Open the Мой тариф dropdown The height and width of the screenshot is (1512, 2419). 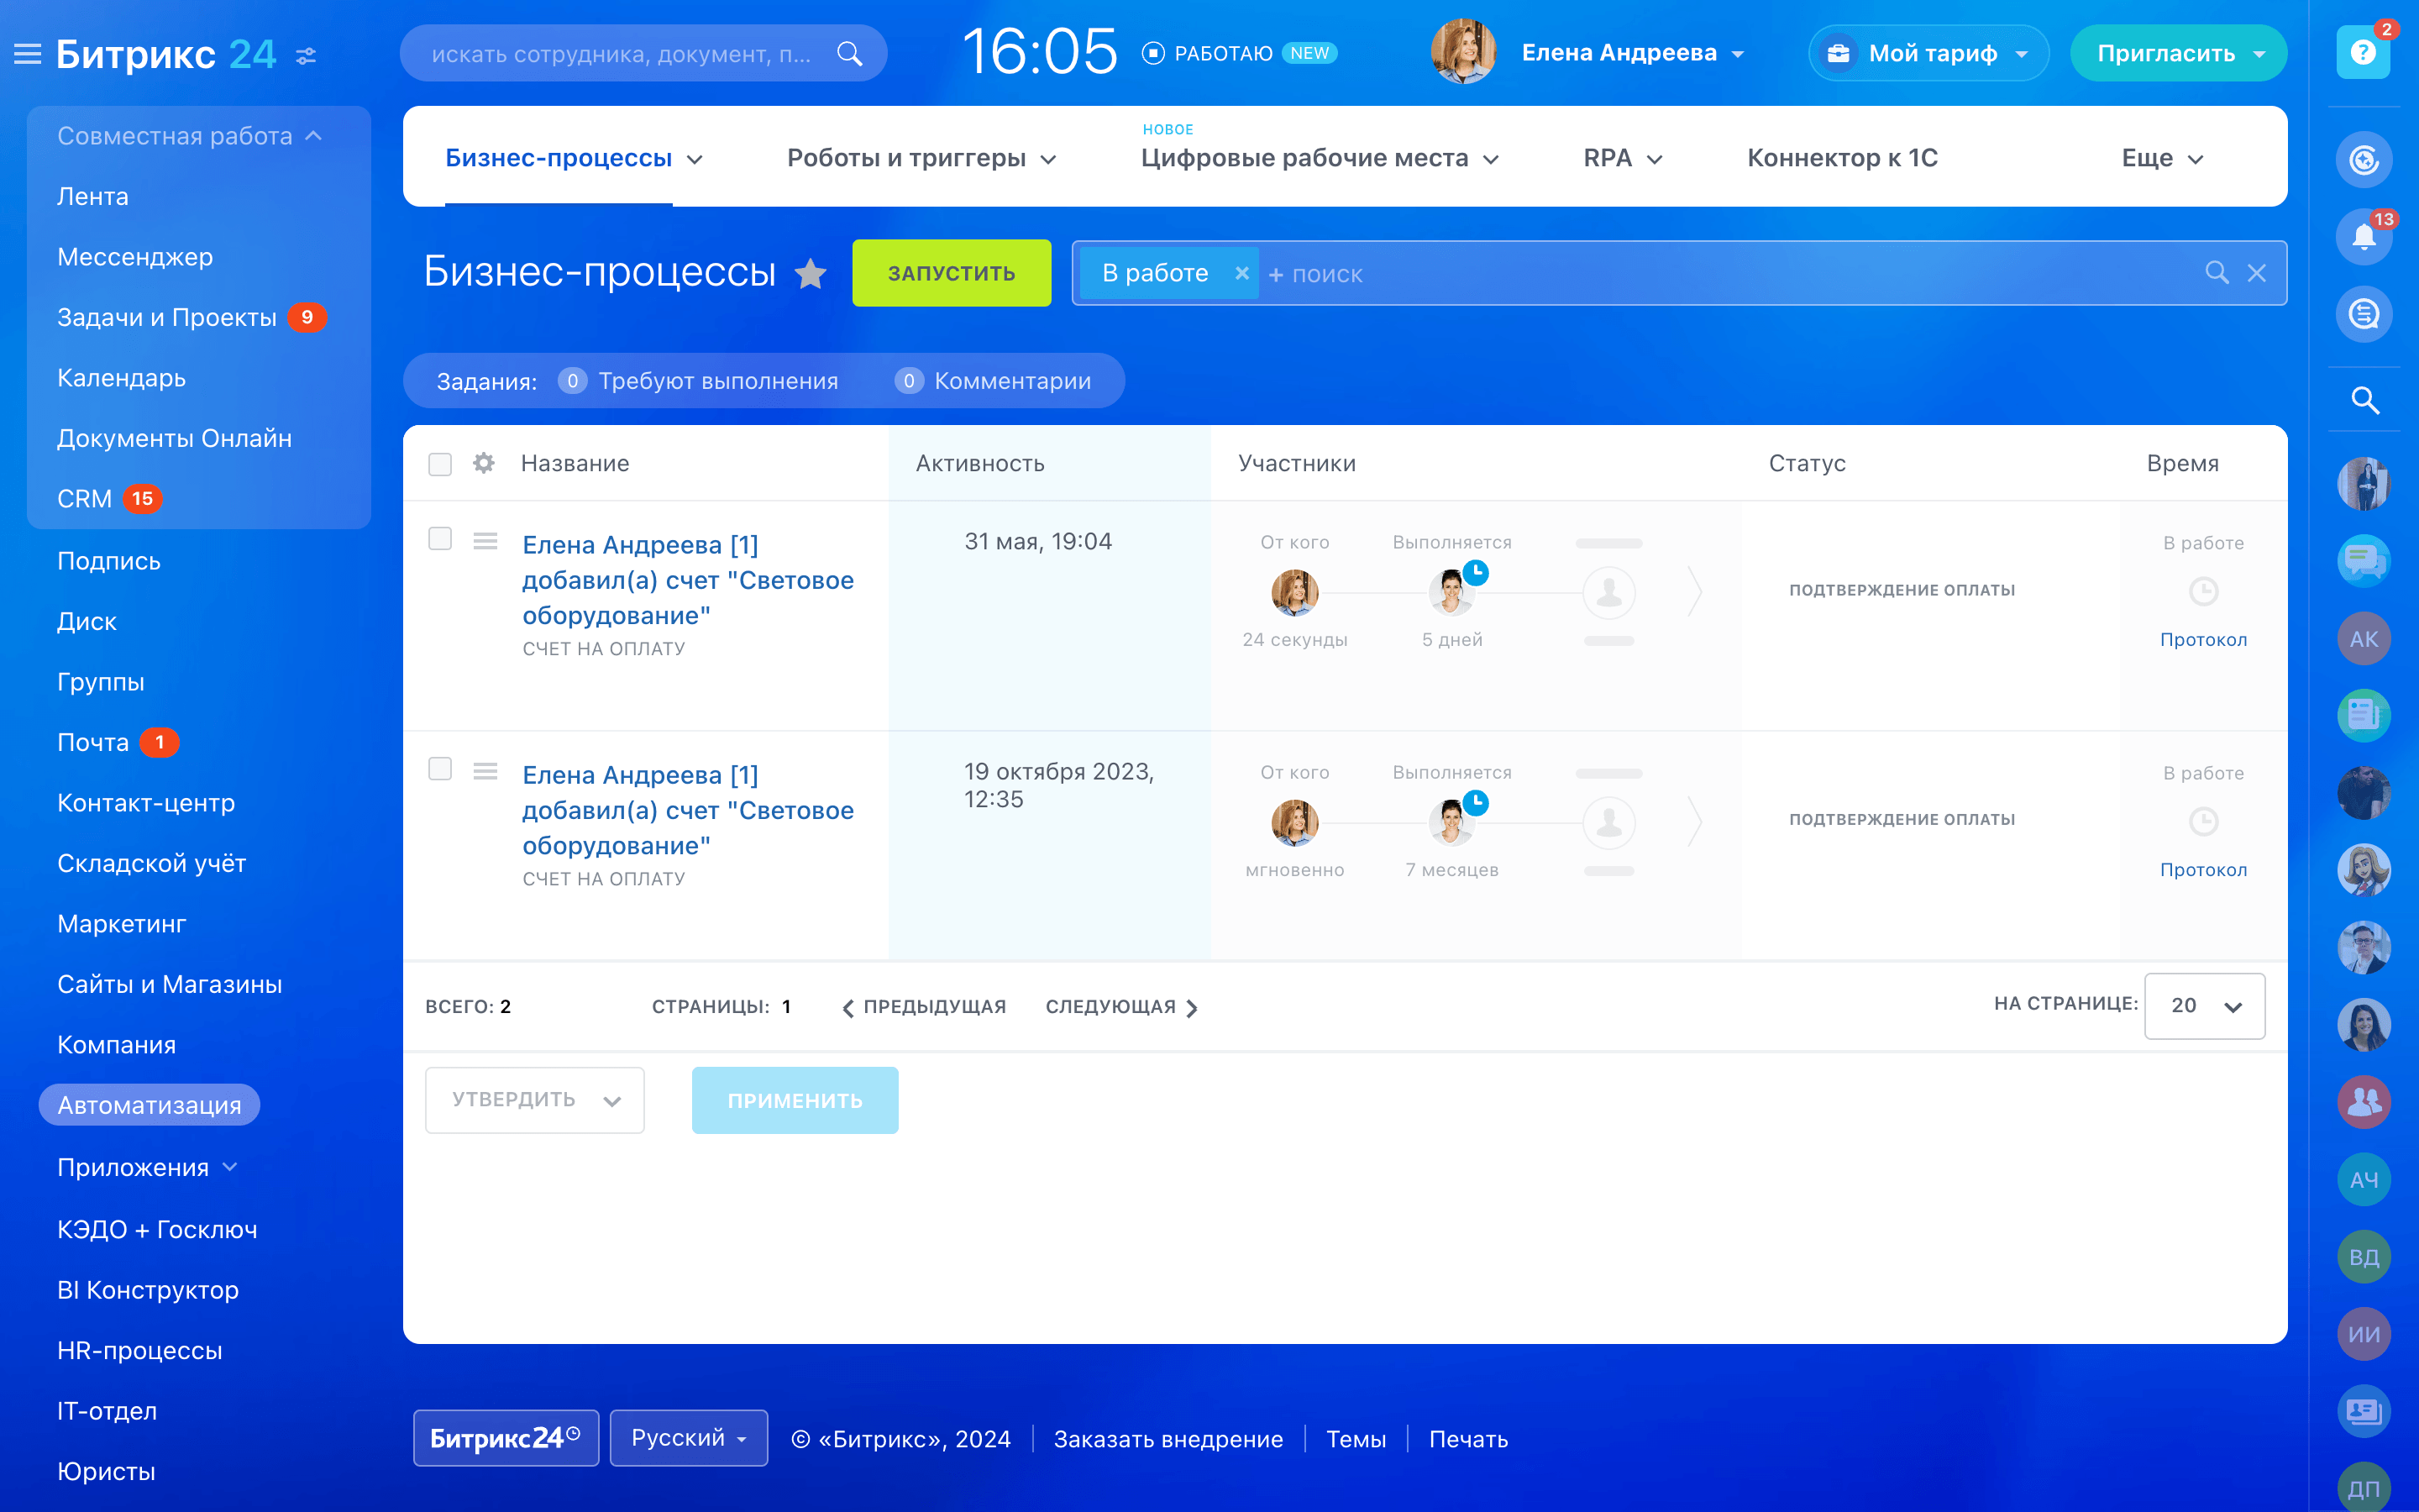1928,53
